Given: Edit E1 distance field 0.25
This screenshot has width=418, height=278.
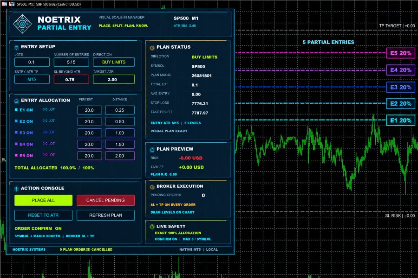Looking at the screenshot, I should (120, 110).
